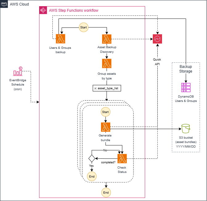The height and width of the screenshot is (201, 207).
Task: Click the EventBridge Schedule icon
Action: point(18,71)
